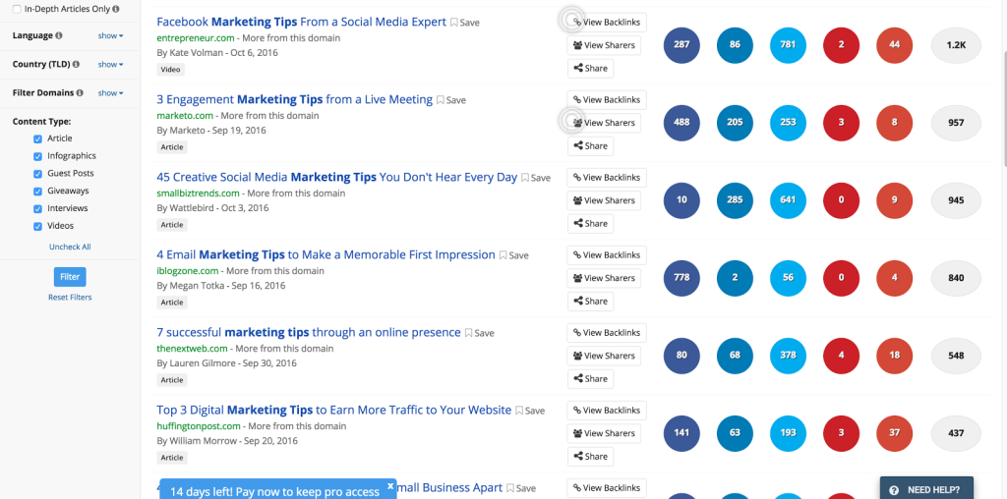
Task: Uncheck the Guest Posts content type
Action: point(38,174)
